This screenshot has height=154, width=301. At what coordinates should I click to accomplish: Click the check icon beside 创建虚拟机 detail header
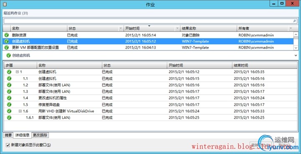pyautogui.click(x=8, y=56)
